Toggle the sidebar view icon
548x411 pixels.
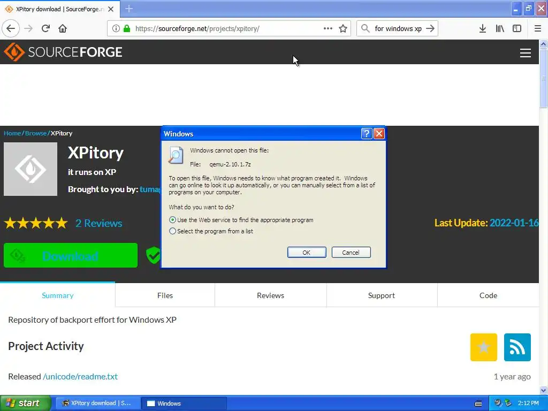point(517,28)
